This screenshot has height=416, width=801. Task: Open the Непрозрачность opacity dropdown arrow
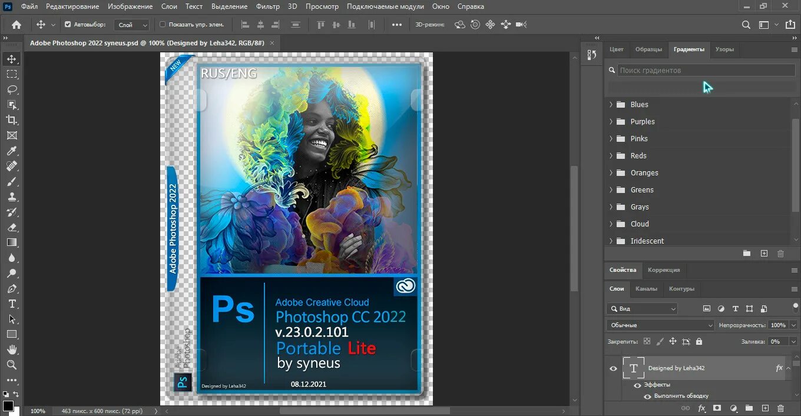(x=793, y=325)
